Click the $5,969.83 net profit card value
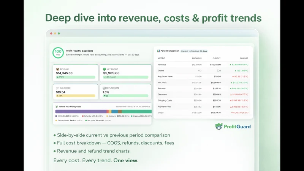 [111, 73]
